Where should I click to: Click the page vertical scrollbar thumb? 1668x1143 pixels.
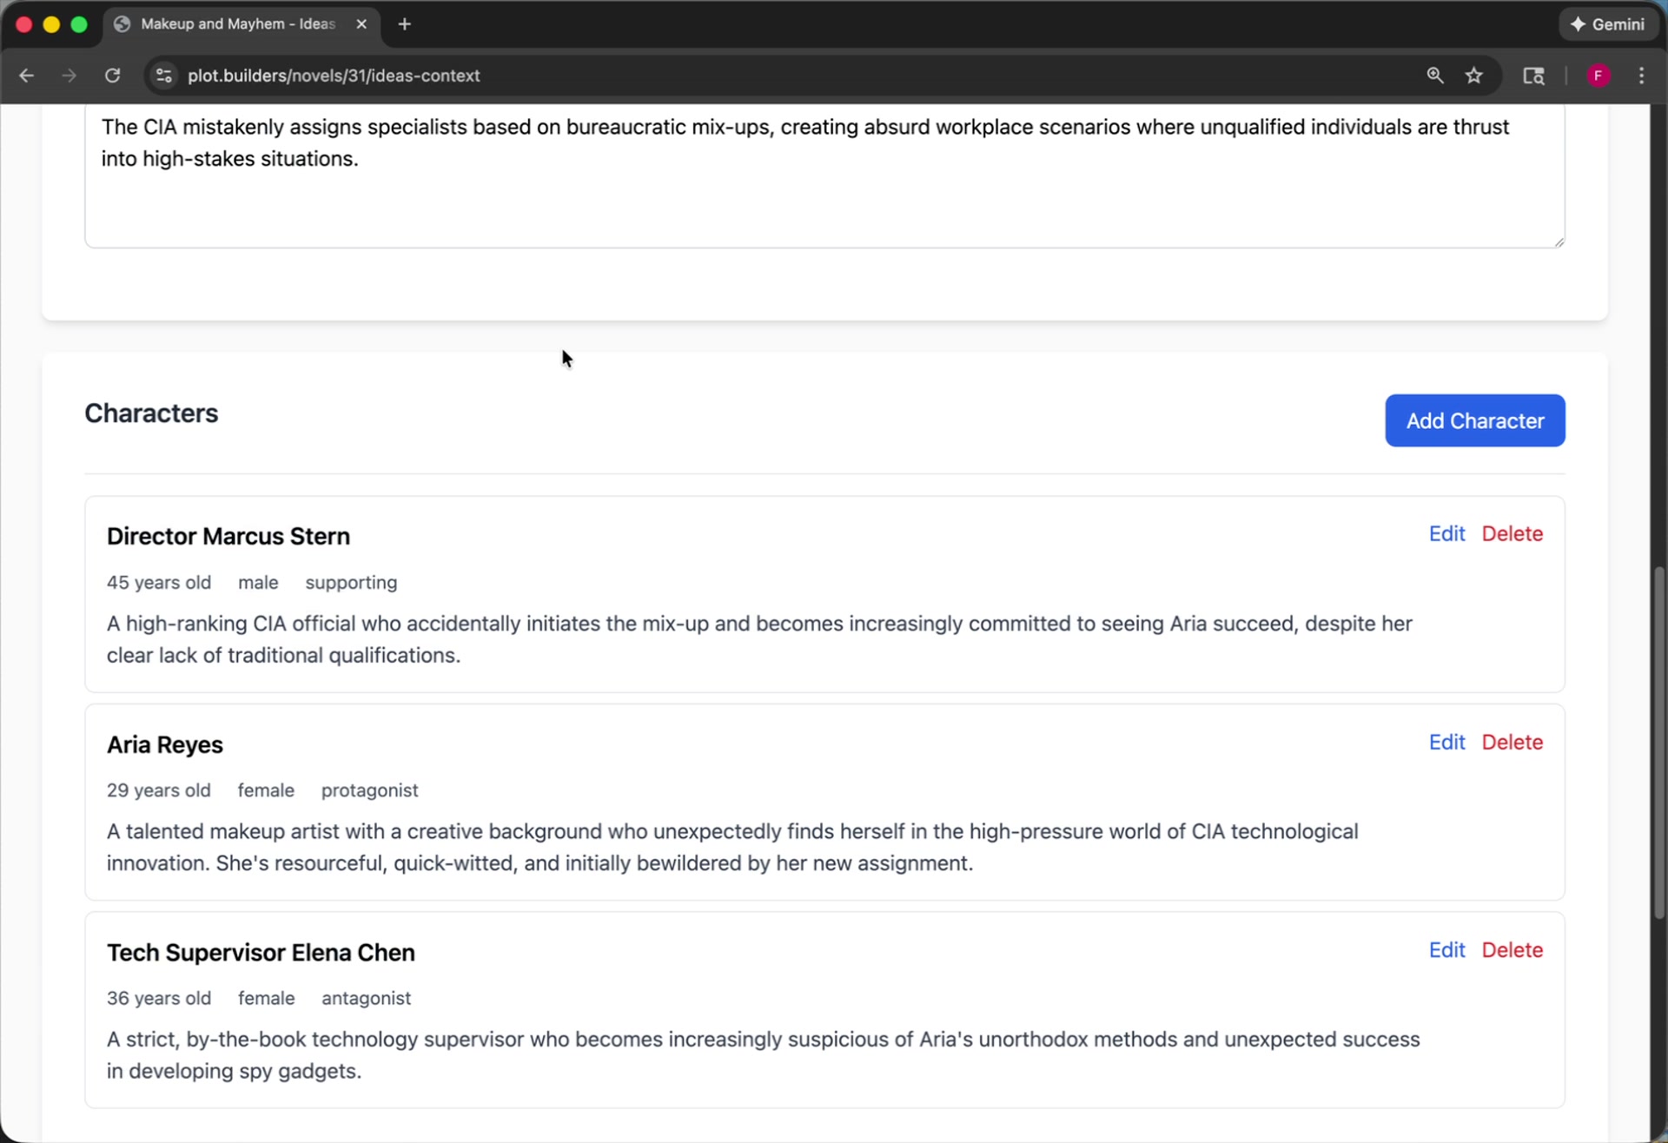pyautogui.click(x=1658, y=743)
